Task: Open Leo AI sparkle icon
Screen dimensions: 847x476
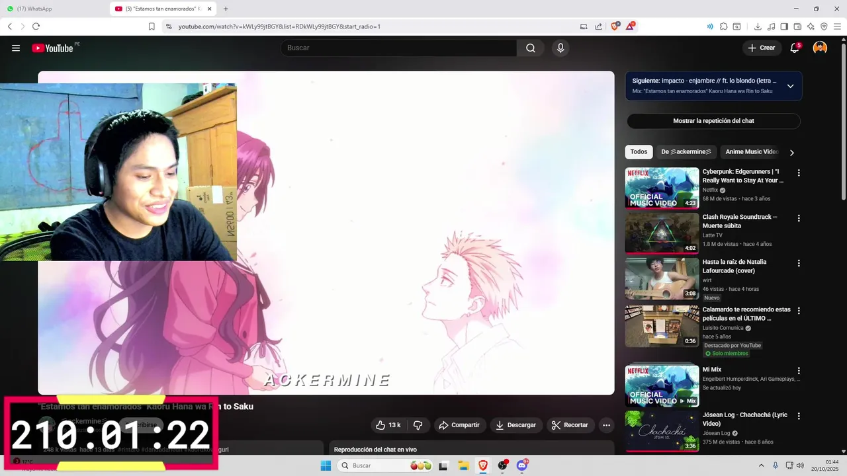Action: click(x=811, y=26)
